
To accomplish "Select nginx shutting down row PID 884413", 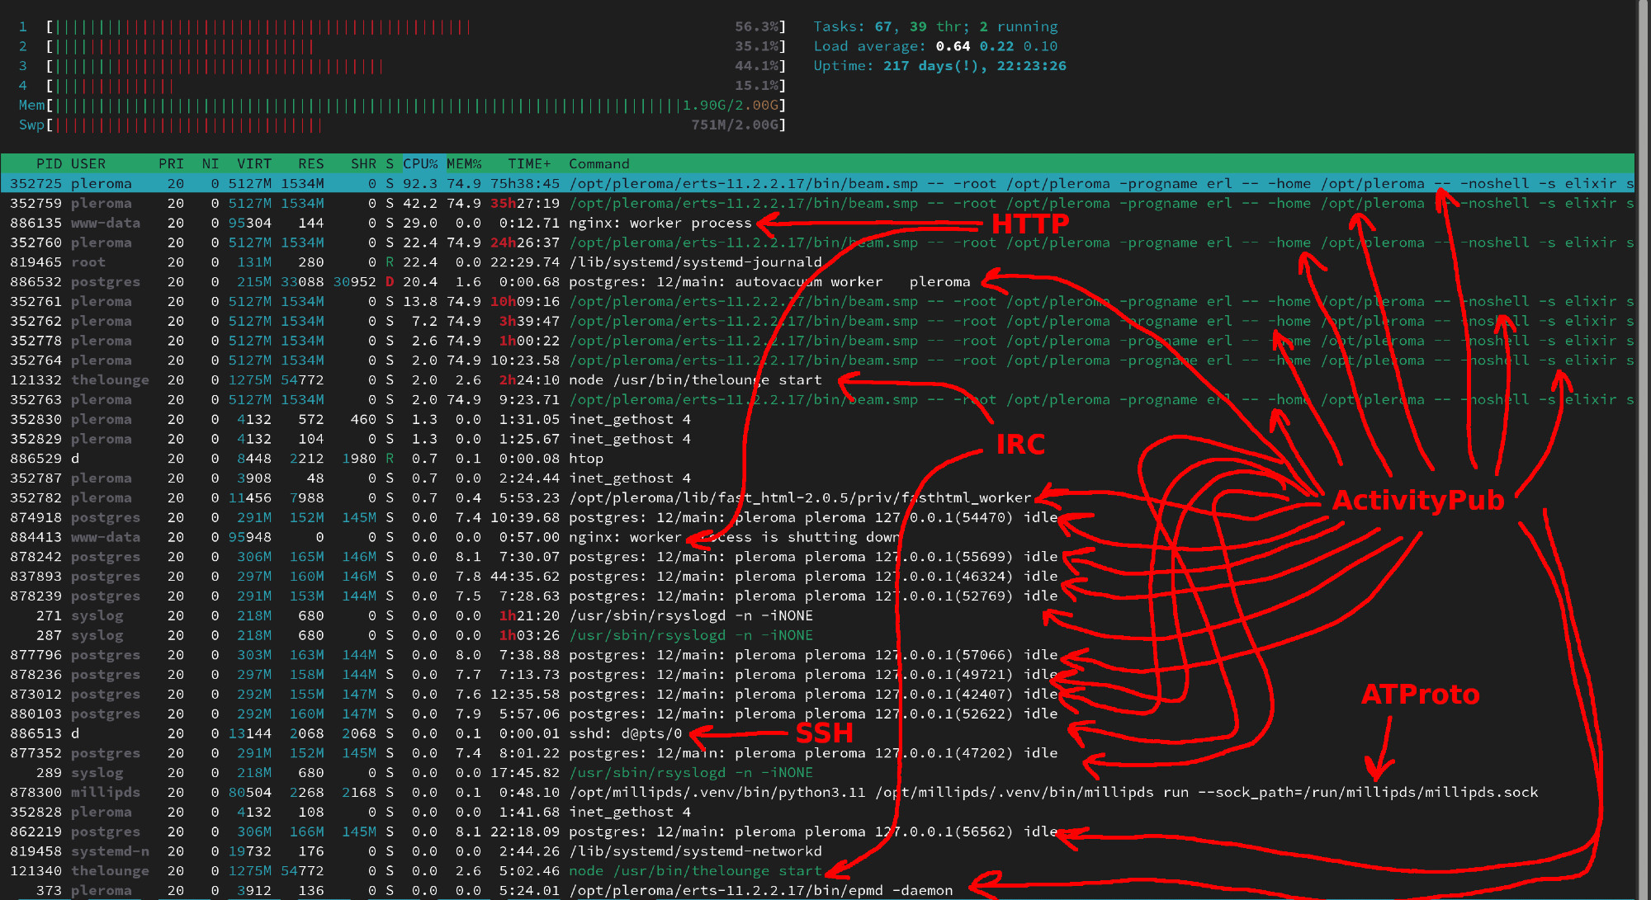I will click(x=817, y=537).
